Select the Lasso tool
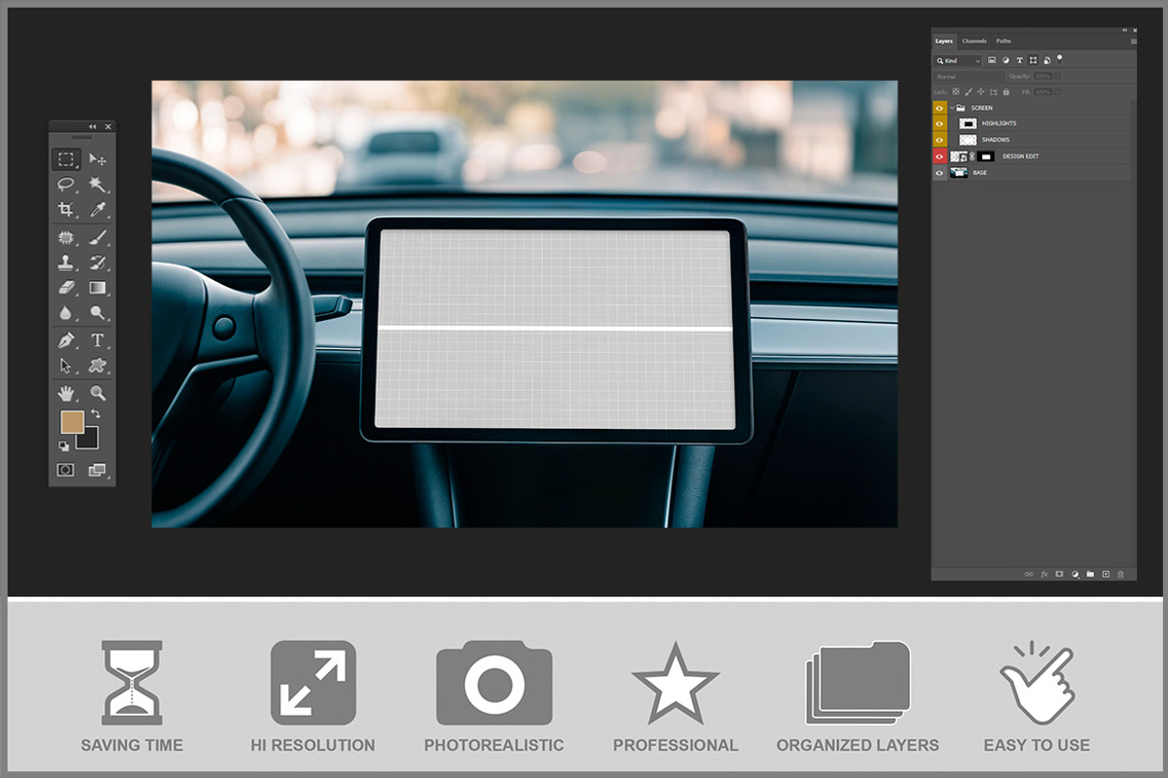Screen dimensions: 1168x778 pyautogui.click(x=66, y=184)
